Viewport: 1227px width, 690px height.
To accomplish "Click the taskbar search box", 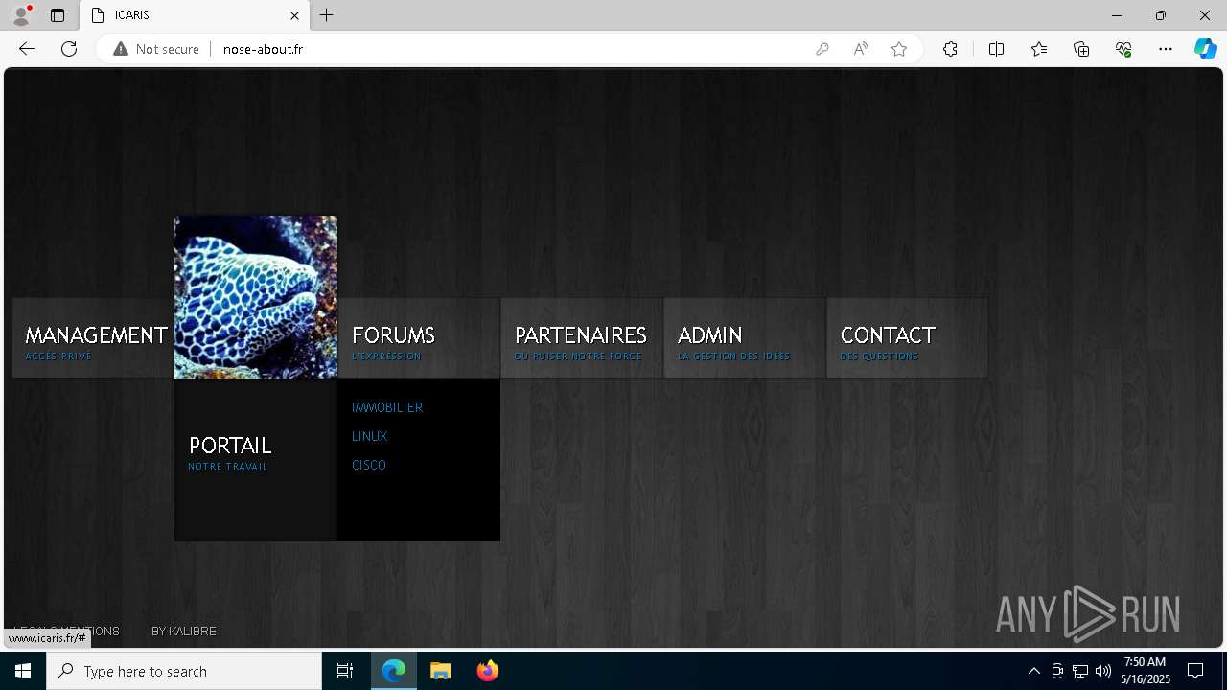I will [x=184, y=671].
